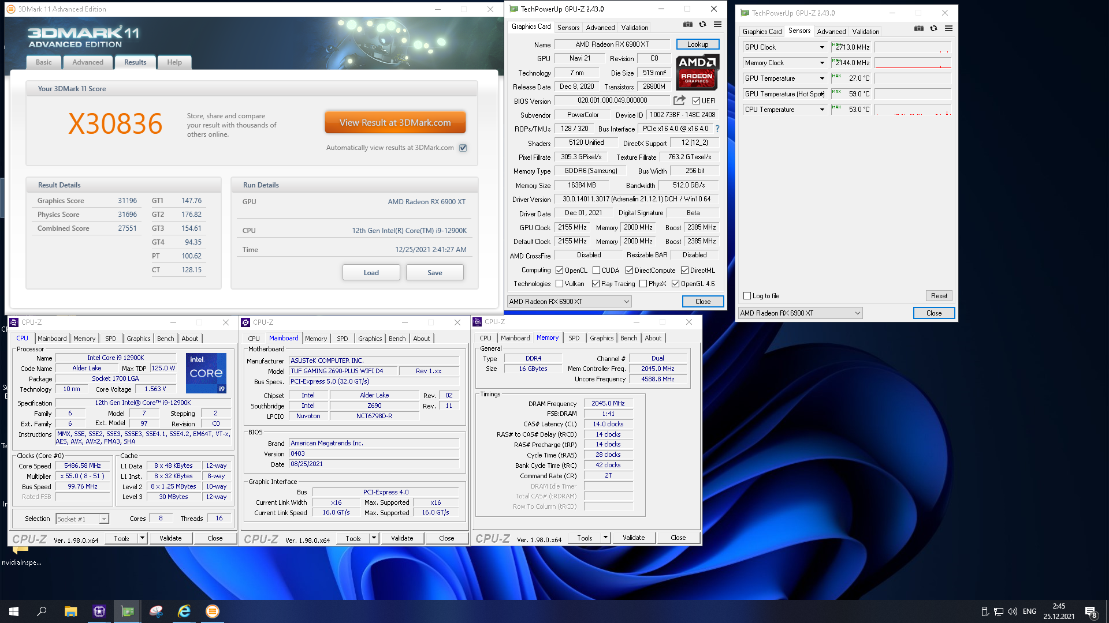Click the Memory Clock sensor graph bar
Image resolution: width=1109 pixels, height=623 pixels.
[x=913, y=63]
